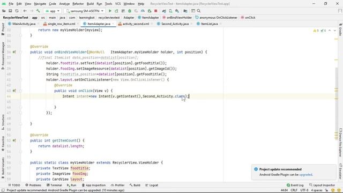343x193 pixels.
Task: Click the Project Structure toolbar icon
Action: click(x=185, y=11)
